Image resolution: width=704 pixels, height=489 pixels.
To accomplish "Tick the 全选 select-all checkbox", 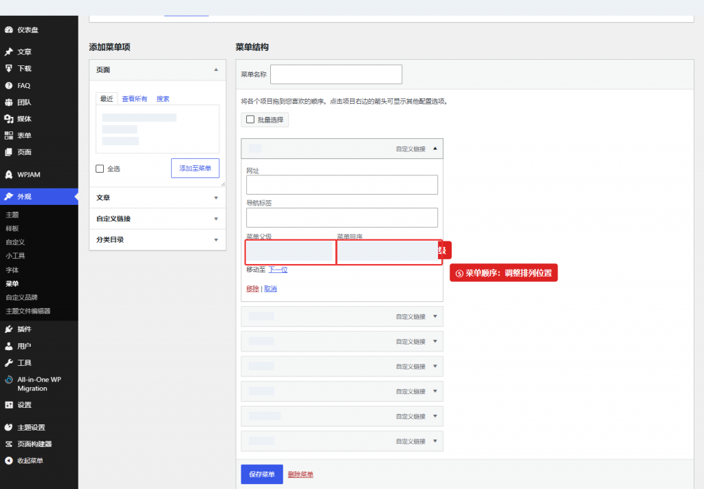I will [x=100, y=169].
